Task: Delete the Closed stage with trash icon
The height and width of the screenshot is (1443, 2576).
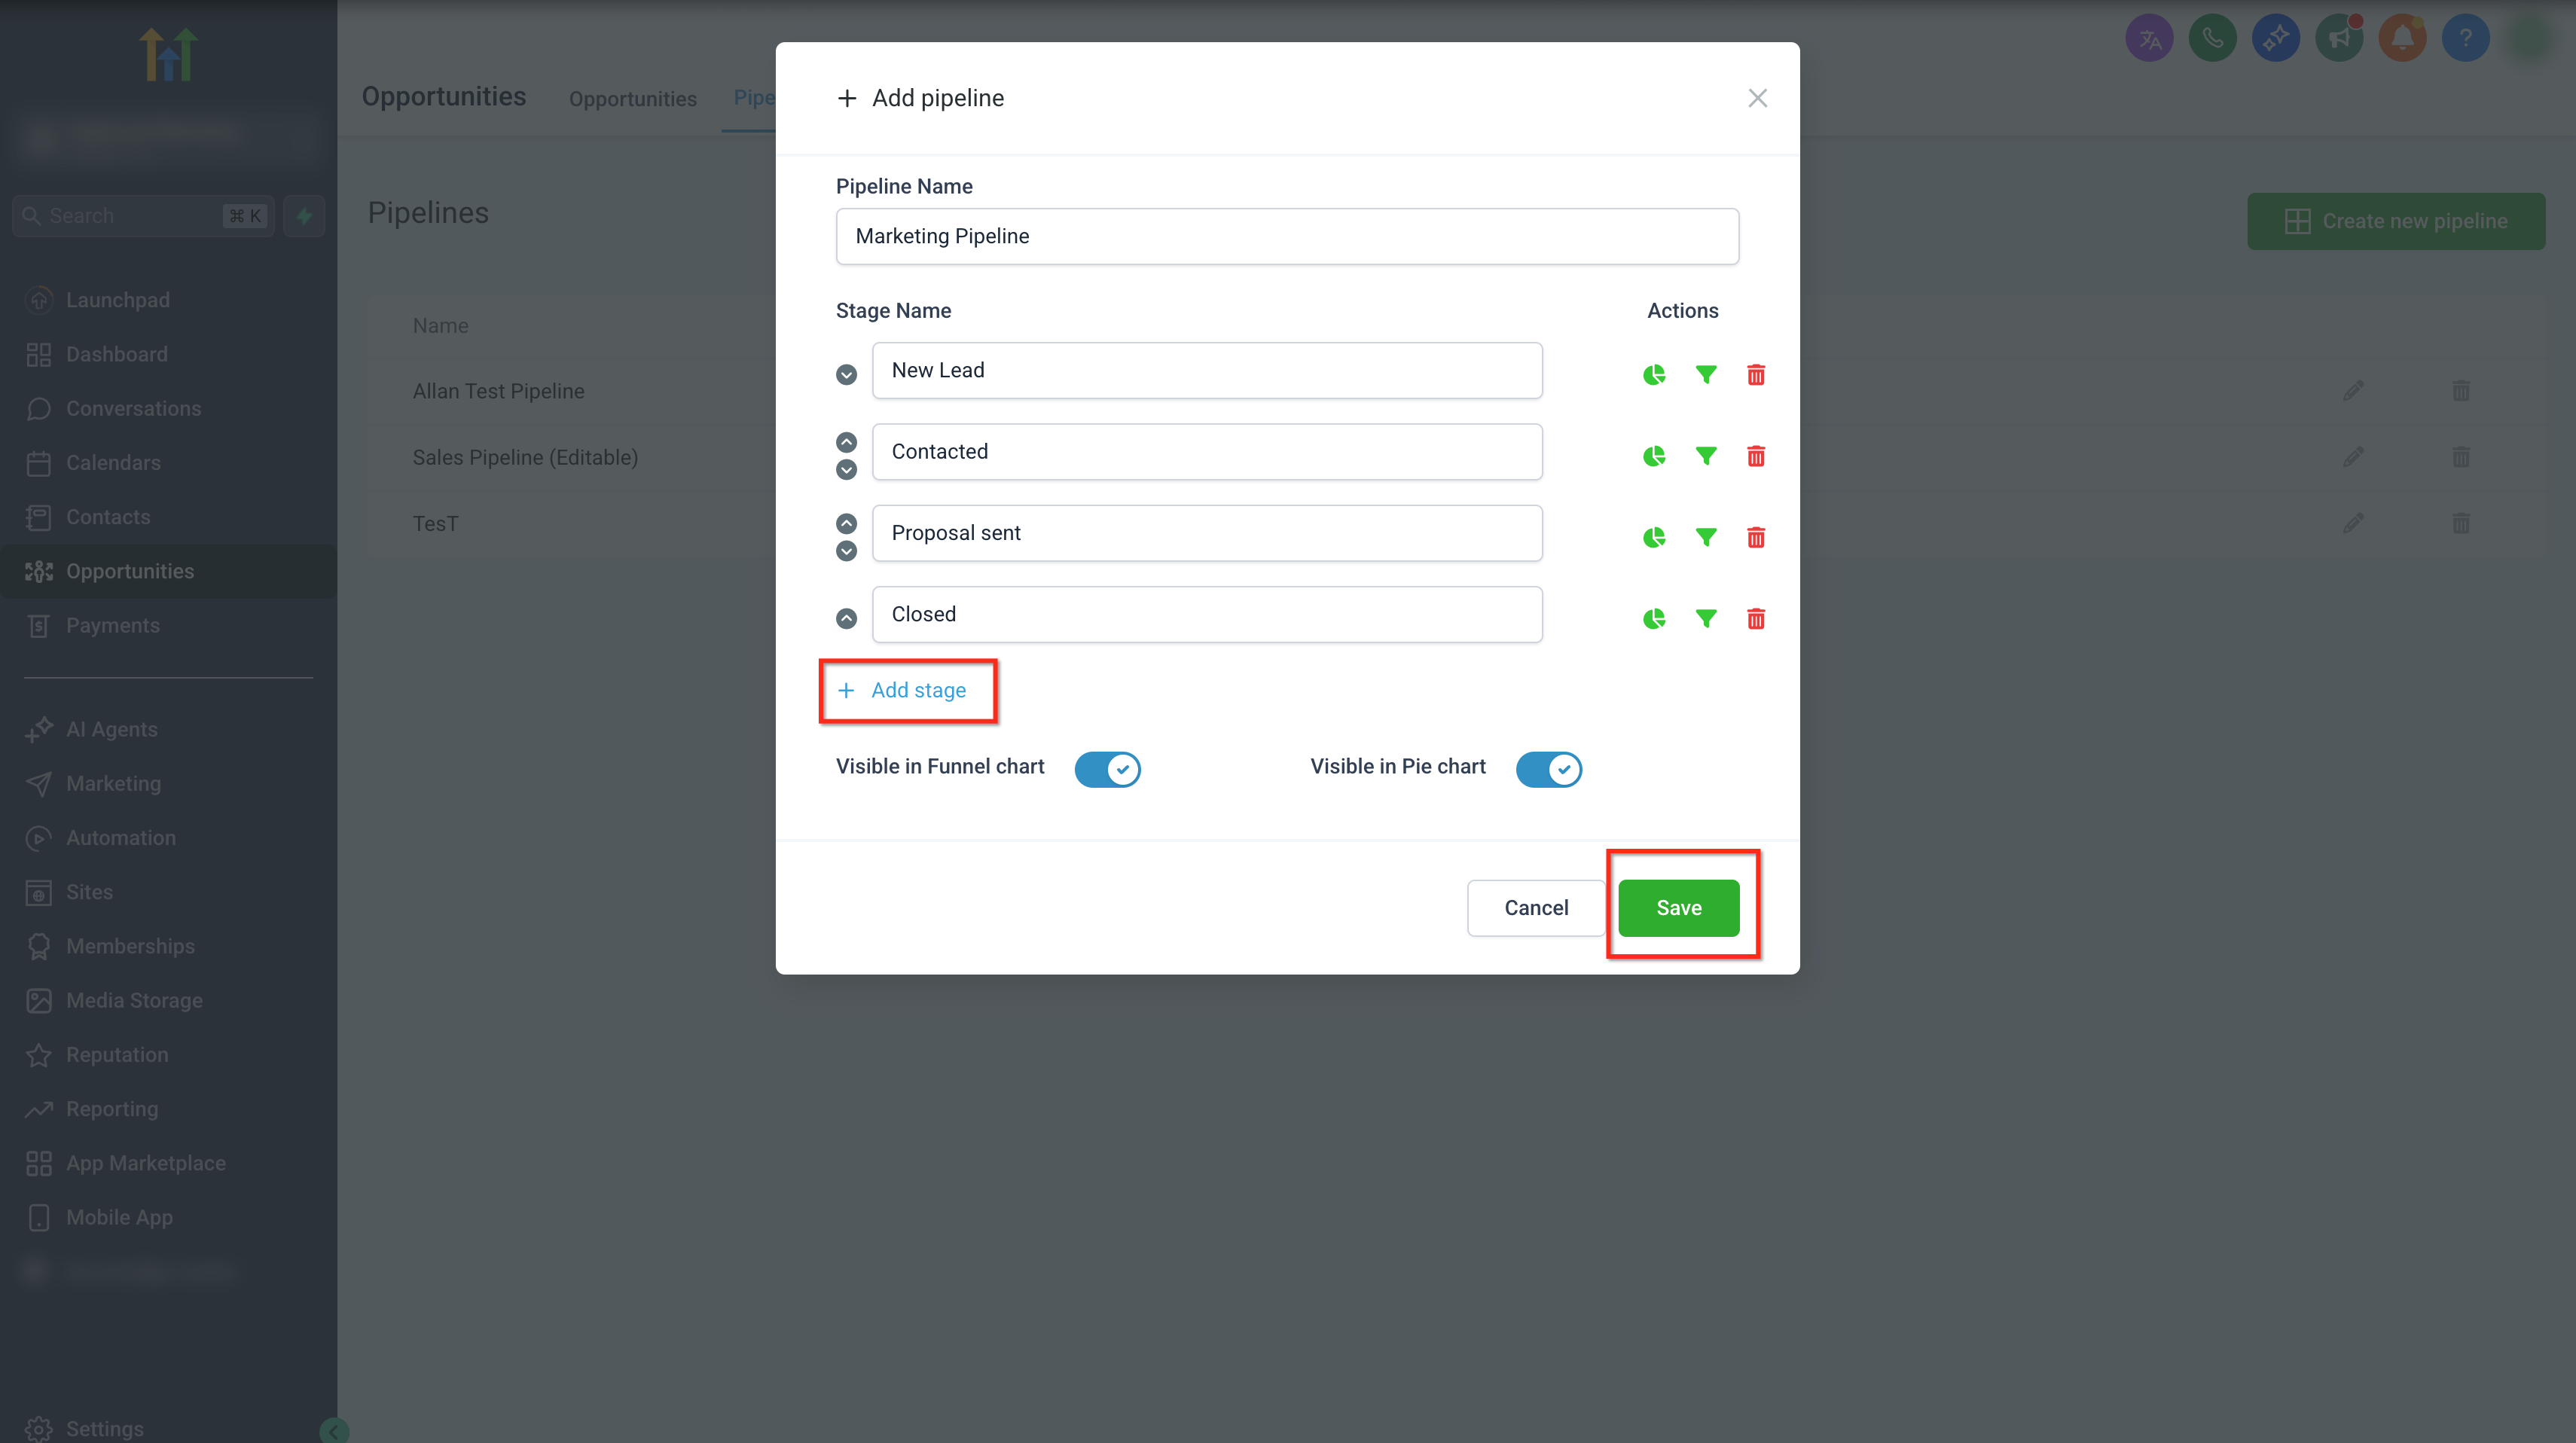Action: 1755,619
